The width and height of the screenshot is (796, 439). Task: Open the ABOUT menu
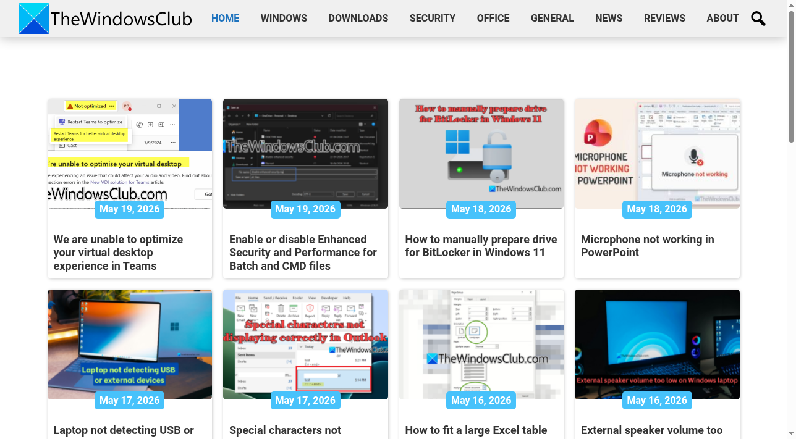click(722, 19)
